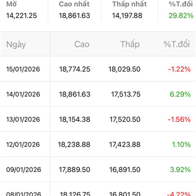The height and width of the screenshot is (196, 196).
Task: Click the low value 17,423.88
Action: pos(124,144)
